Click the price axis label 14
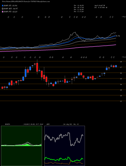This screenshot has width=126, height=166. (121, 85)
